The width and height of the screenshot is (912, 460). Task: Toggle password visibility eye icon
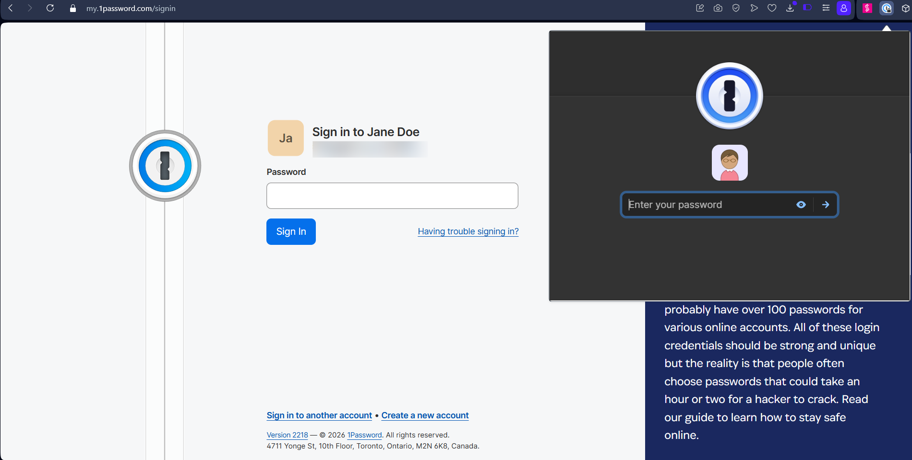point(801,205)
